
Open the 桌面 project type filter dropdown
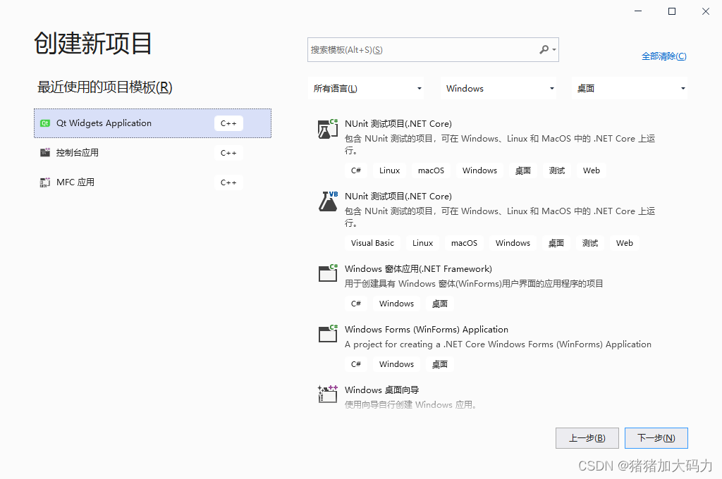[630, 88]
